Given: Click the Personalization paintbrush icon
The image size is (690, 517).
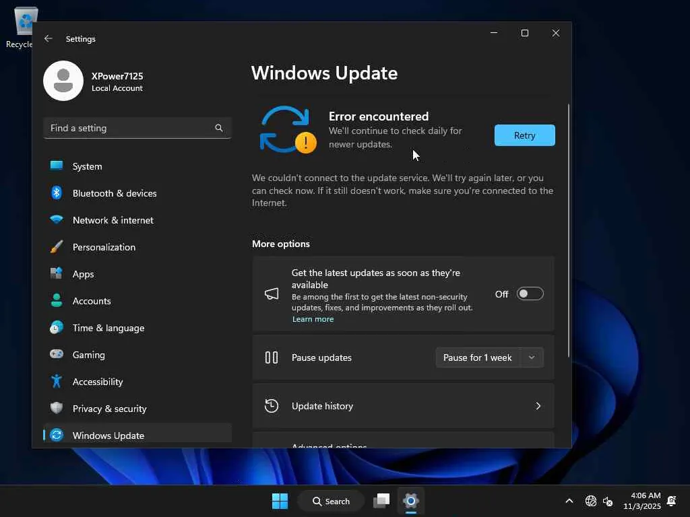Looking at the screenshot, I should point(57,246).
